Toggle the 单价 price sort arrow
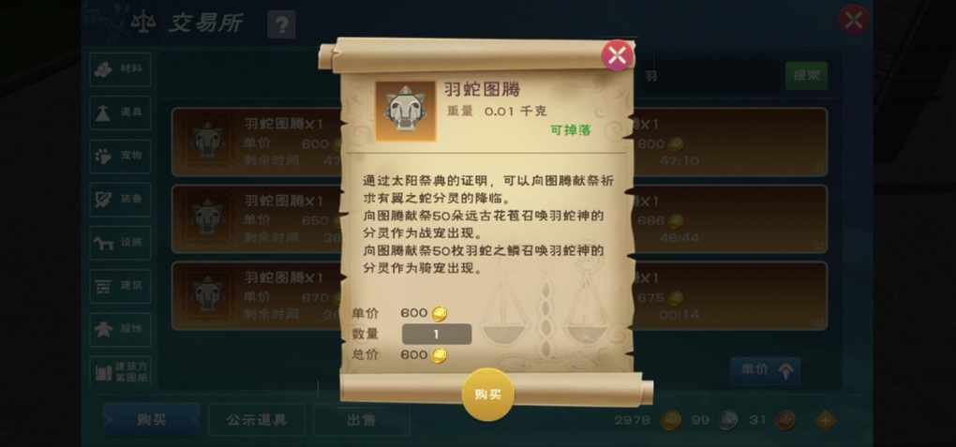 coord(765,370)
